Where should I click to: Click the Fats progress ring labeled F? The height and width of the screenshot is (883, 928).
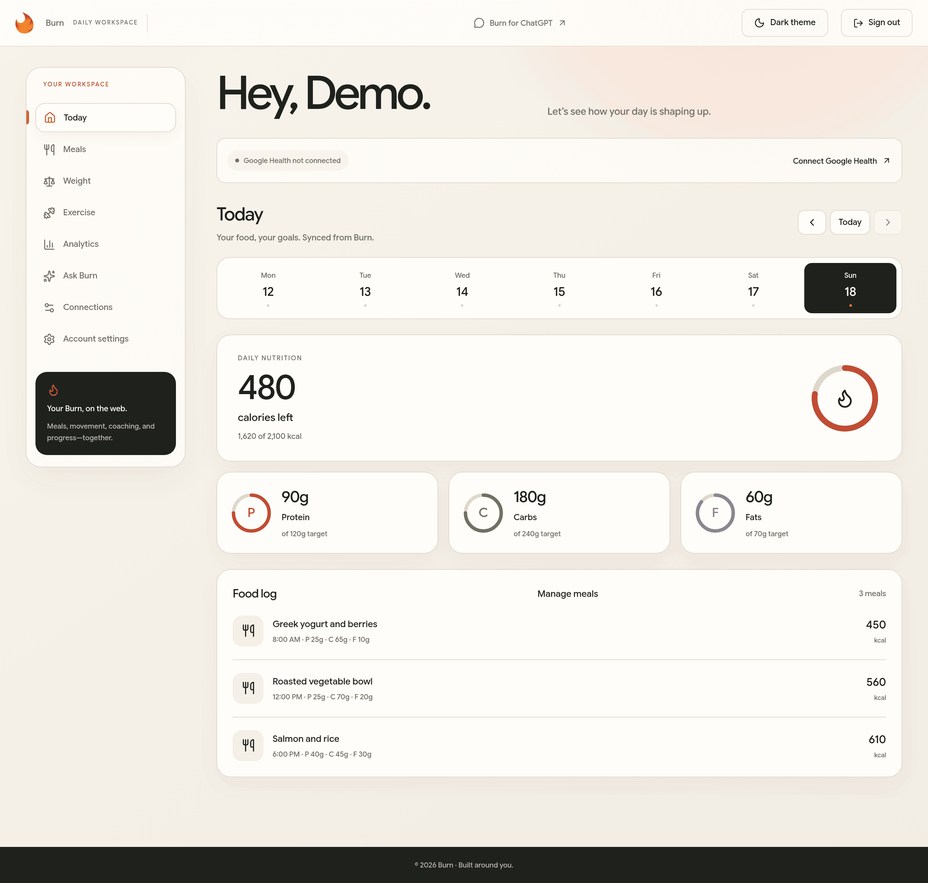(x=715, y=513)
